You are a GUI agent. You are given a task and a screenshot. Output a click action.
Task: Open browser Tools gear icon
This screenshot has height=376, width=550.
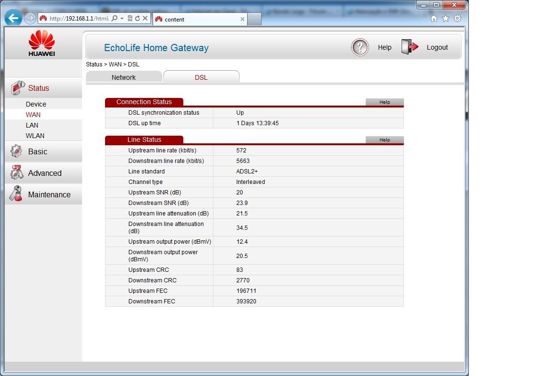pyautogui.click(x=457, y=19)
